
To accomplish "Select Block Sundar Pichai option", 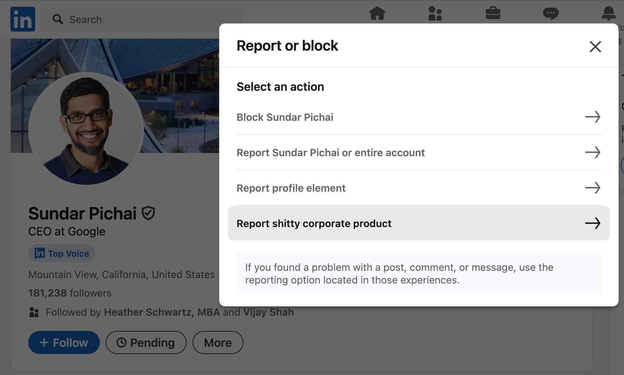I will pos(419,117).
